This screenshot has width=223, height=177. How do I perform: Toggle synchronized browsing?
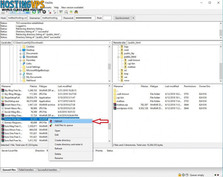pos(71,12)
